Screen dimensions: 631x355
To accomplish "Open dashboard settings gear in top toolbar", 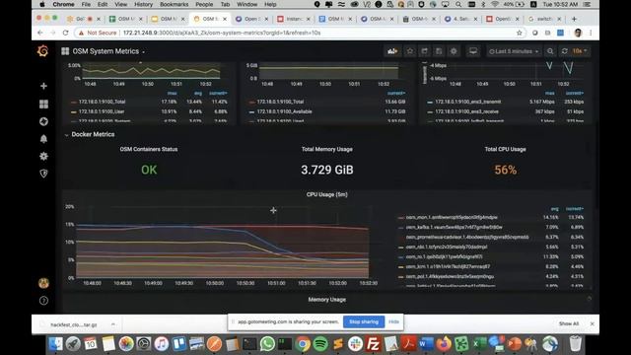I will [x=454, y=51].
